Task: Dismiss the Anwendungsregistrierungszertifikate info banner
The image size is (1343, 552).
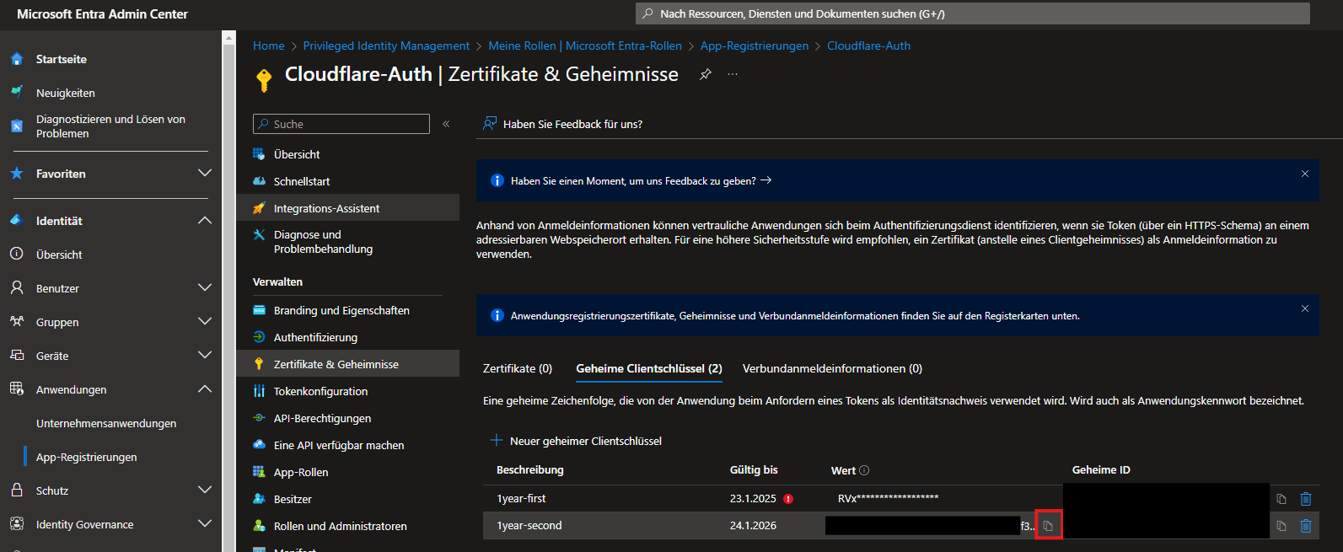Action: 1304,308
